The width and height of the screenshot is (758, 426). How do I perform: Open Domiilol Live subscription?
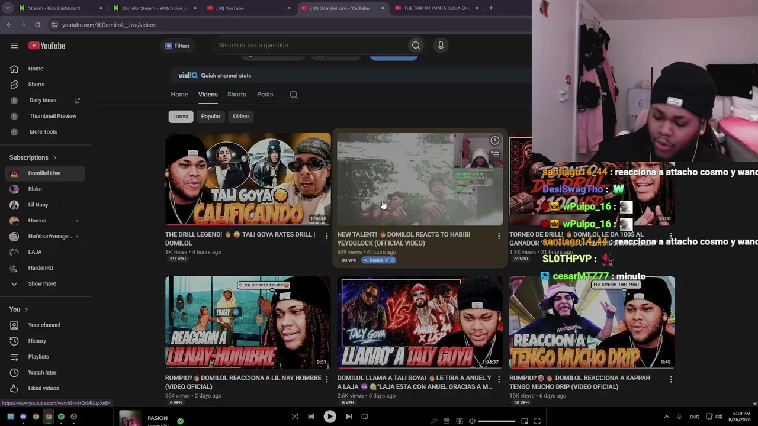coord(46,173)
